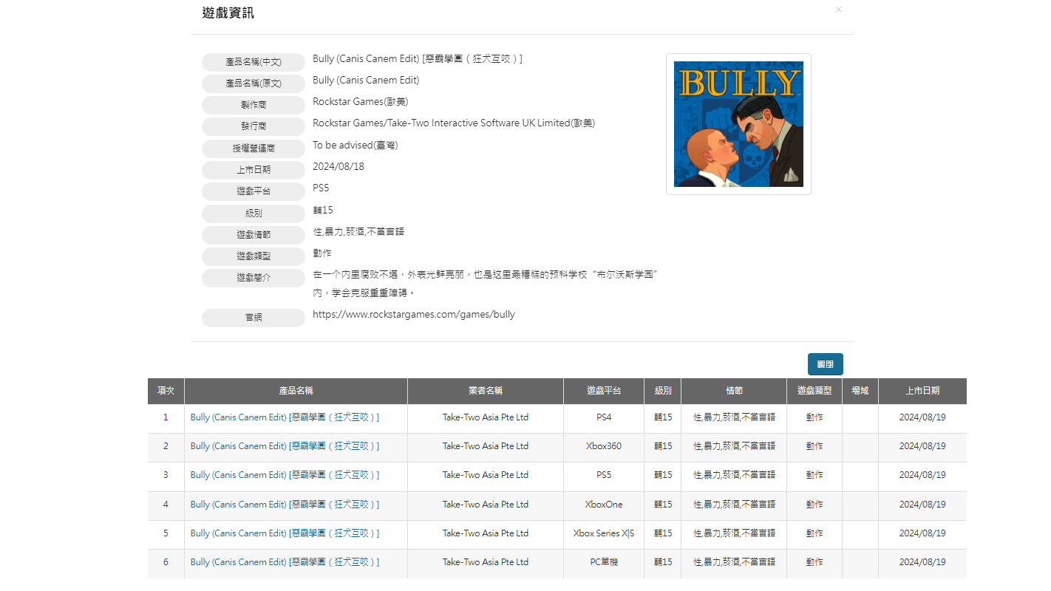Click Take-Two Asia Pte Ltd in row 1
Screen dimensions: 1051x591
point(486,417)
